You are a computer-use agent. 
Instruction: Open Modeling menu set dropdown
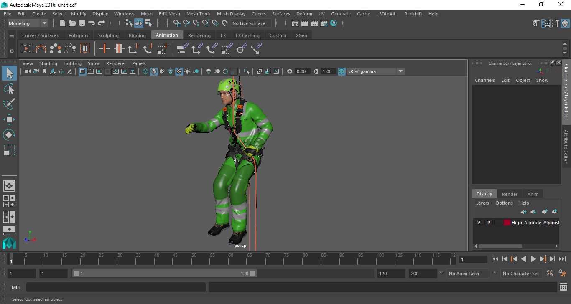click(28, 23)
